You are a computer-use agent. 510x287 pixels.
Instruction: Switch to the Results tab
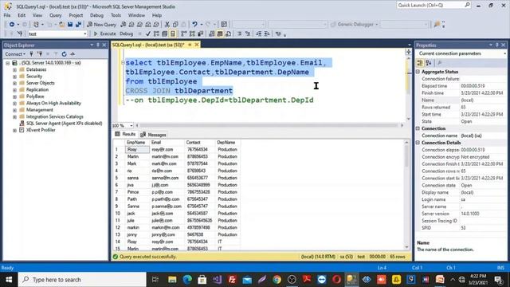click(x=125, y=135)
